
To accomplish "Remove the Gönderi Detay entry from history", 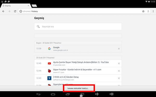I will [119, 78].
